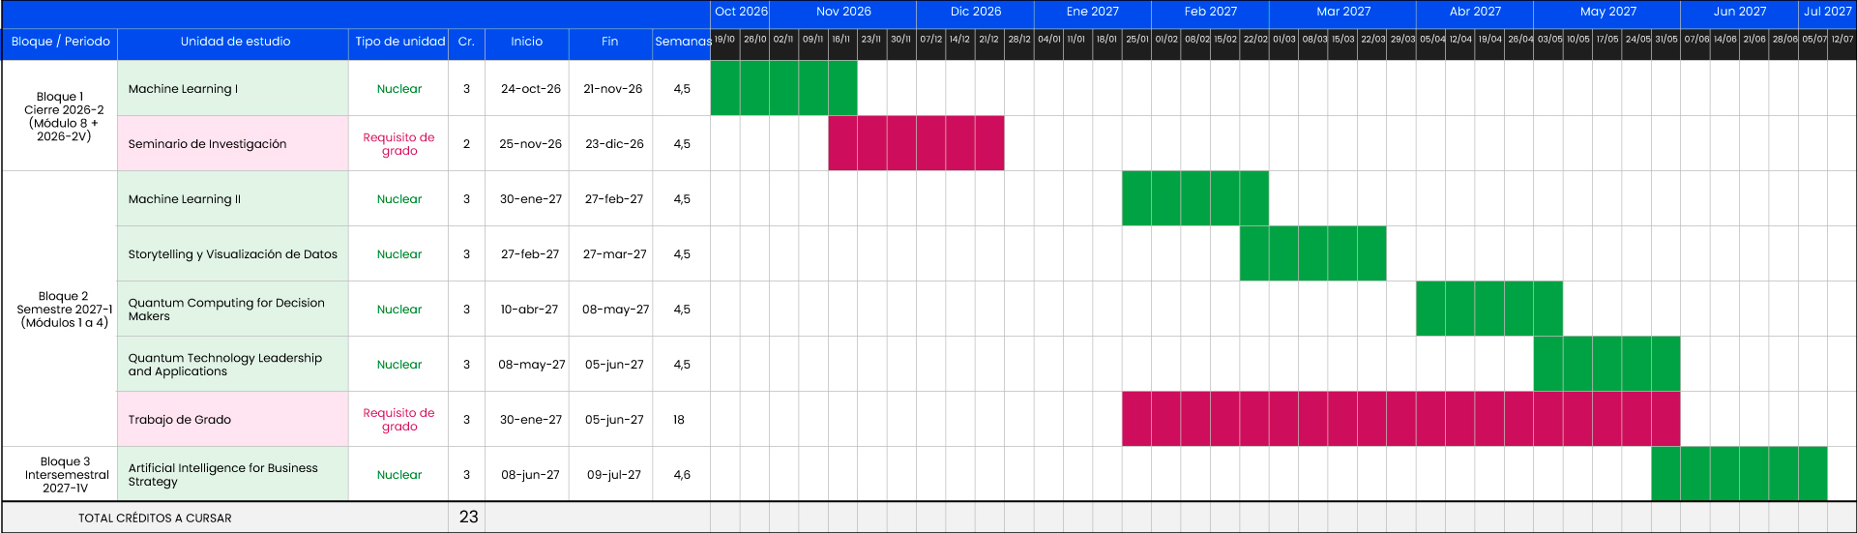Click the green Gantt bar for Machine Learning I

(x=783, y=88)
